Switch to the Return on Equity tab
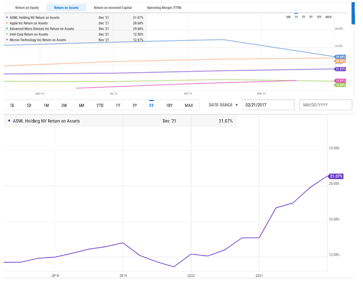Screen dimensions: 363x293 (27, 7)
